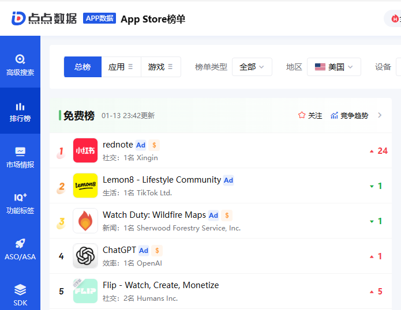Click the 关注 star follow button
The height and width of the screenshot is (310, 401).
[x=310, y=115]
